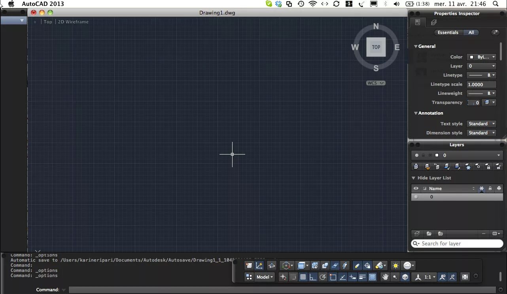Screen dimensions: 507x294
Task: Open the WCS coordinate system dropdown
Action: [376, 83]
